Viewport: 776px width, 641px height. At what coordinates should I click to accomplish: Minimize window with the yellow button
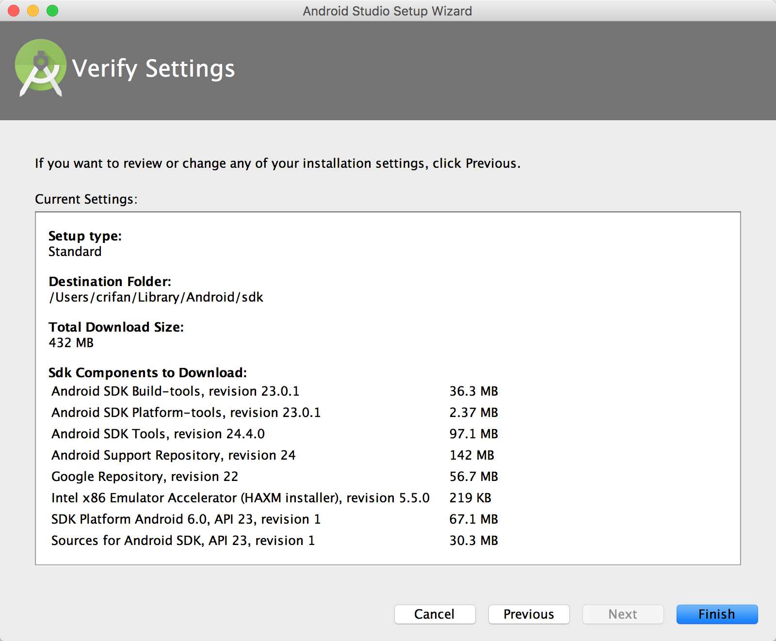pos(33,11)
